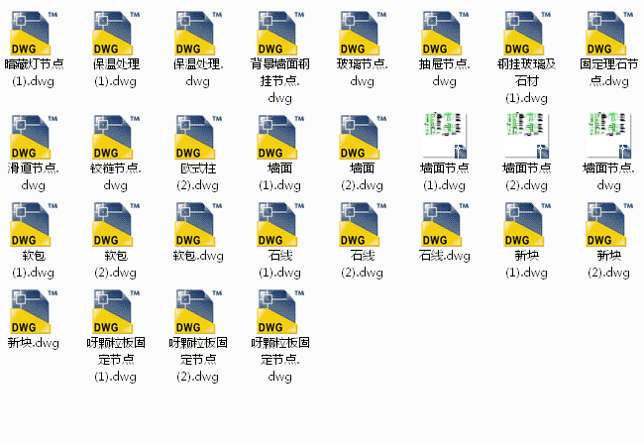Select the 新块.dwg file icon
The image size is (644, 446).
[34, 311]
